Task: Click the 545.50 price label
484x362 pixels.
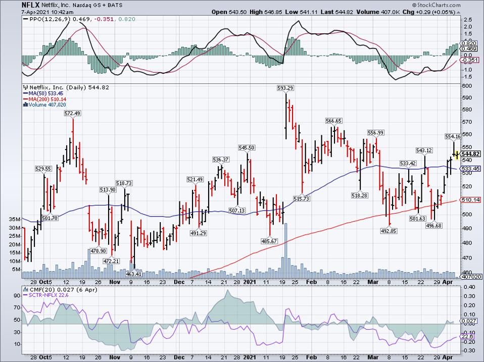Action: click(x=247, y=148)
